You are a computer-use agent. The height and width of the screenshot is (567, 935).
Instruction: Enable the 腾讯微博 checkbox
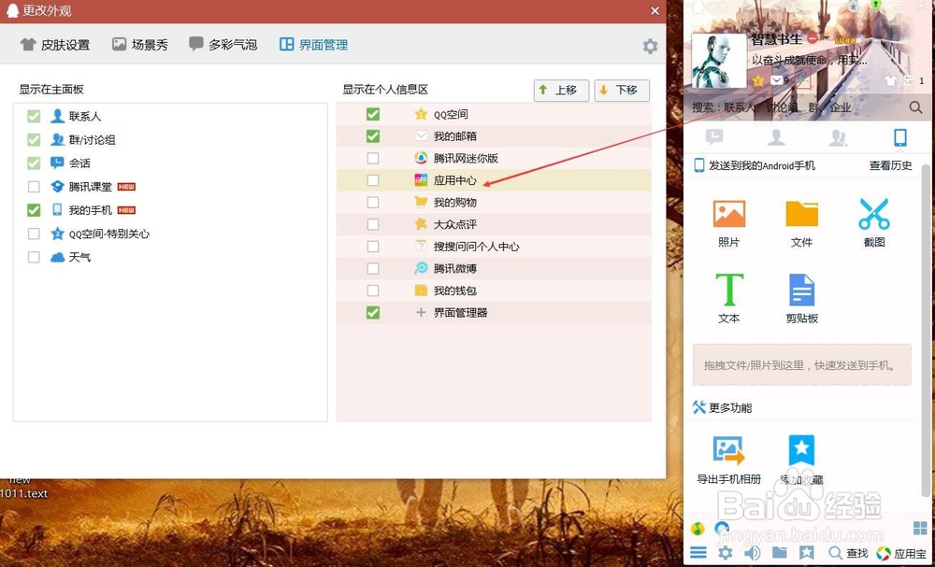373,269
